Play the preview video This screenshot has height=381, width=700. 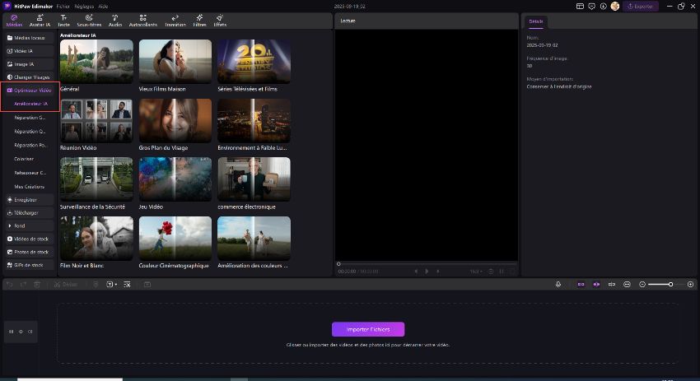click(427, 272)
